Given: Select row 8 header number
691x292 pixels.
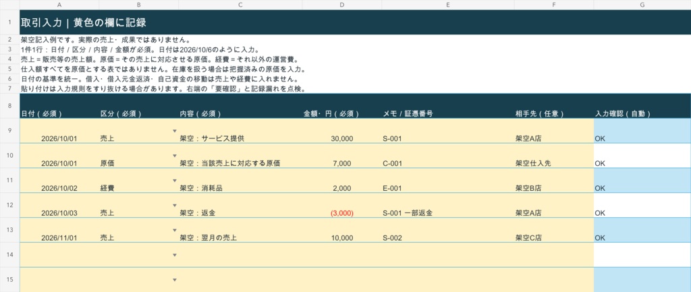Looking at the screenshot, I should click(9, 106).
